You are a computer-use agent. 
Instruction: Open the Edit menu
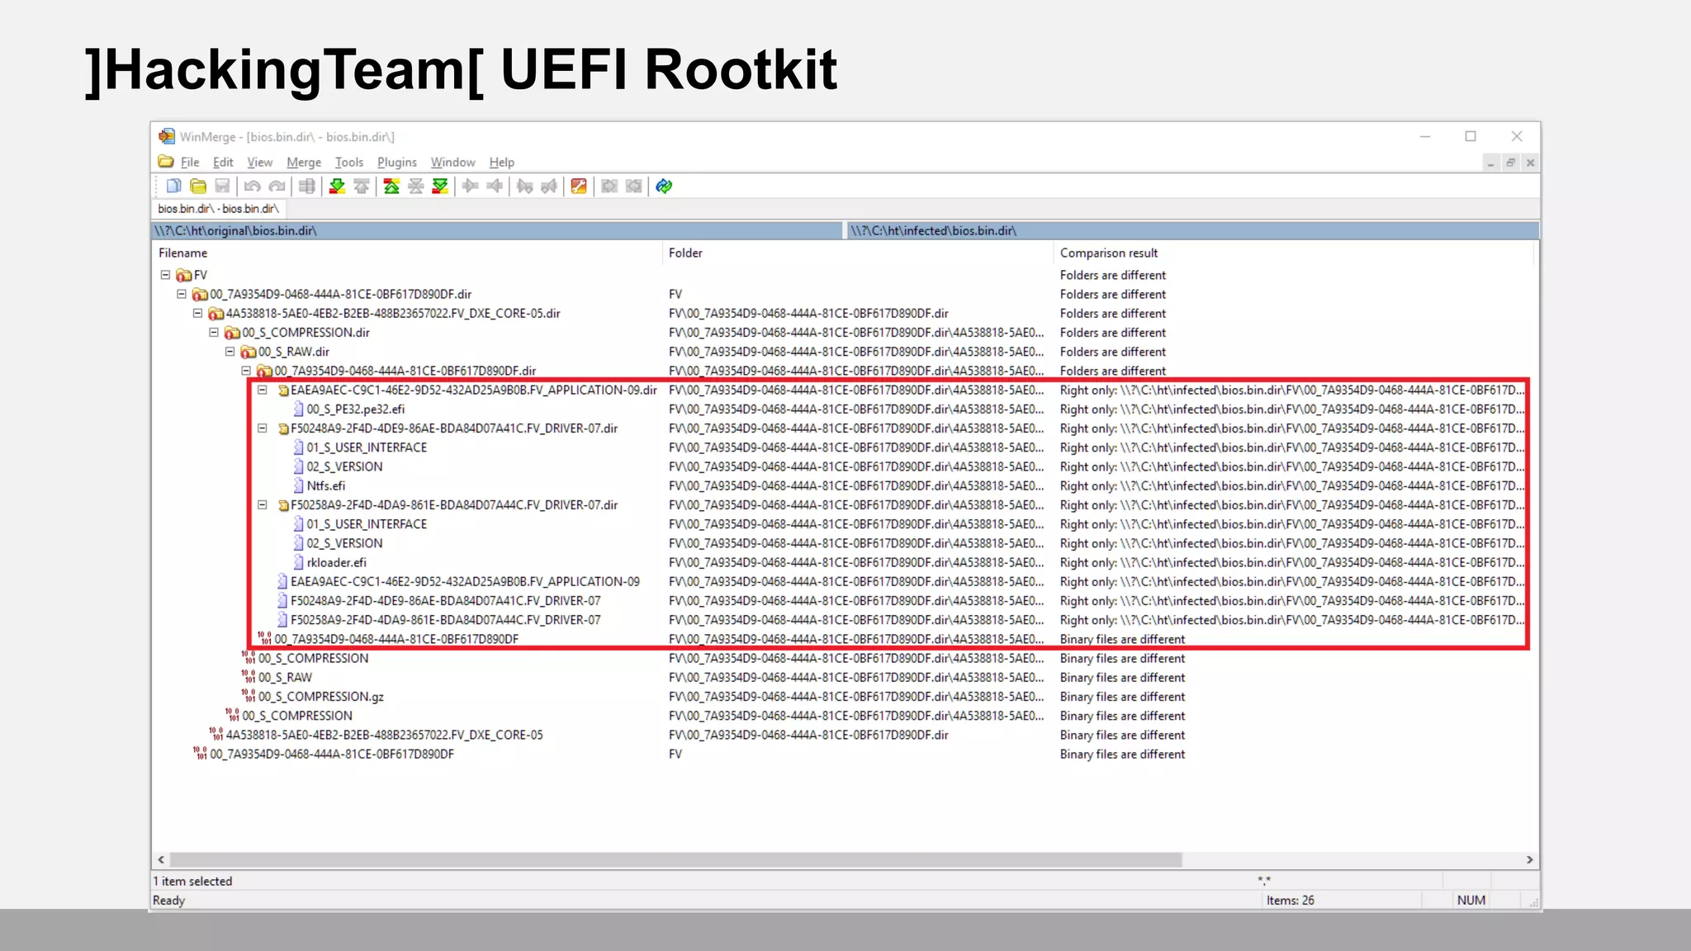[x=223, y=163]
